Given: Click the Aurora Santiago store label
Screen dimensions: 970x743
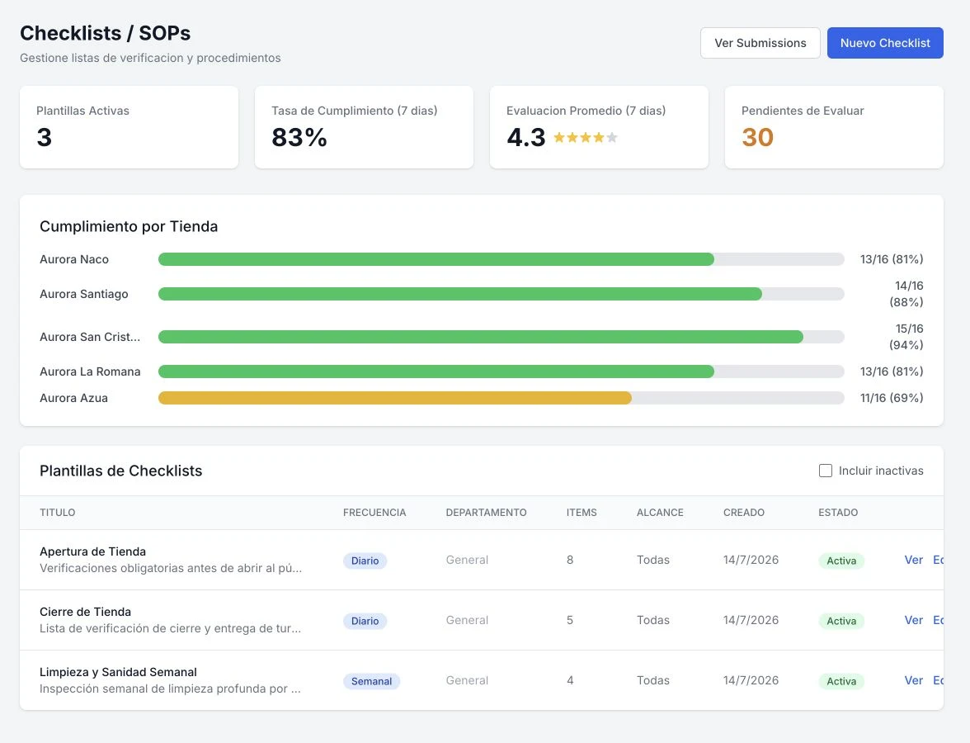Looking at the screenshot, I should pyautogui.click(x=84, y=294).
